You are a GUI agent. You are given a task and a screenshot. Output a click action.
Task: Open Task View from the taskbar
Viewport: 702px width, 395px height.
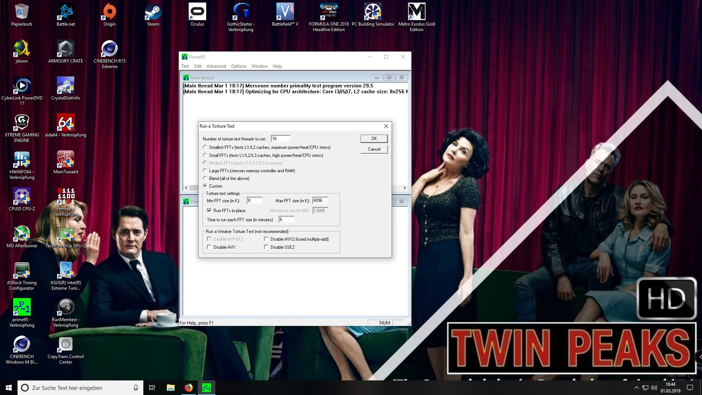(152, 388)
